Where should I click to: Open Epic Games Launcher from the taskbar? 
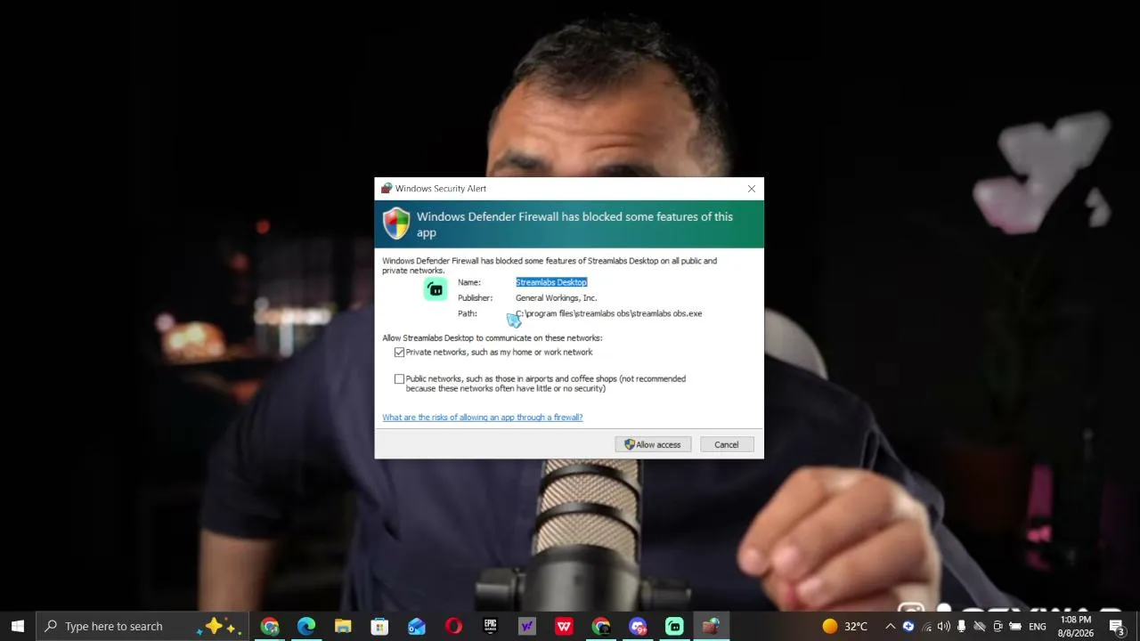point(490,626)
